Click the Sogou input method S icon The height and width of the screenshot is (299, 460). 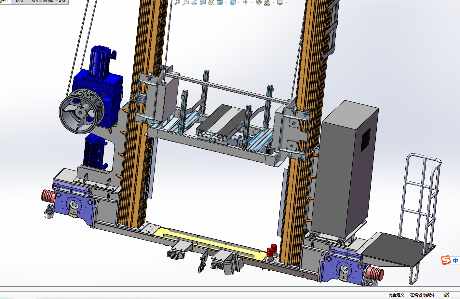click(446, 260)
